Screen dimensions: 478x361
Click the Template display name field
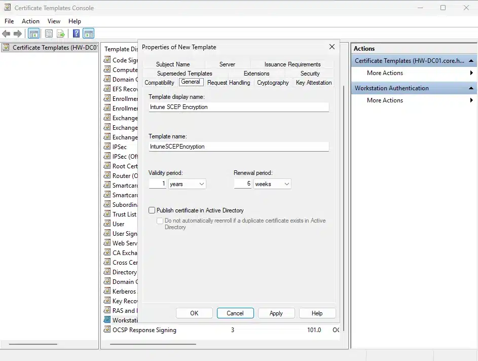tap(239, 107)
